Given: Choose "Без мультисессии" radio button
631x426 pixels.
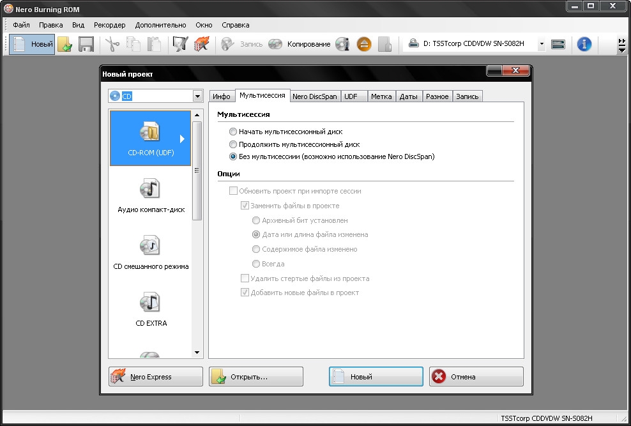Looking at the screenshot, I should (233, 156).
